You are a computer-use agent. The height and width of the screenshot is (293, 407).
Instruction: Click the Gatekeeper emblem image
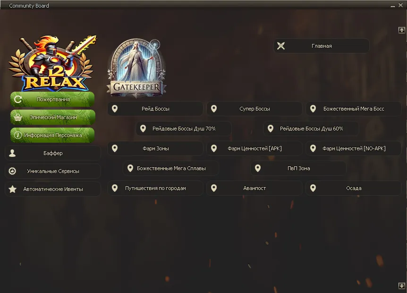pyautogui.click(x=136, y=68)
